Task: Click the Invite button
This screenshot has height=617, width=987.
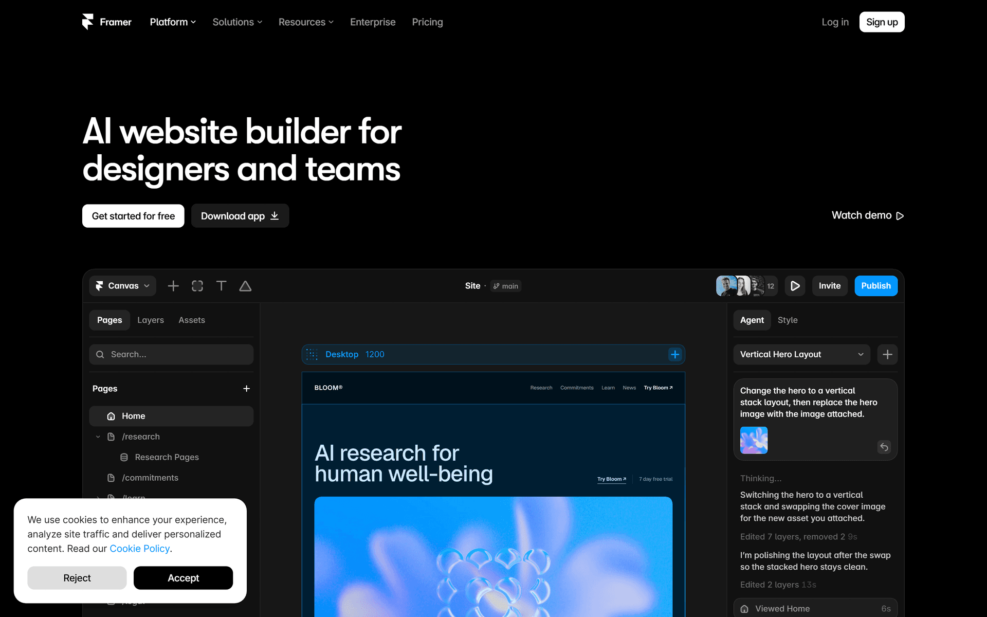Action: click(x=830, y=286)
